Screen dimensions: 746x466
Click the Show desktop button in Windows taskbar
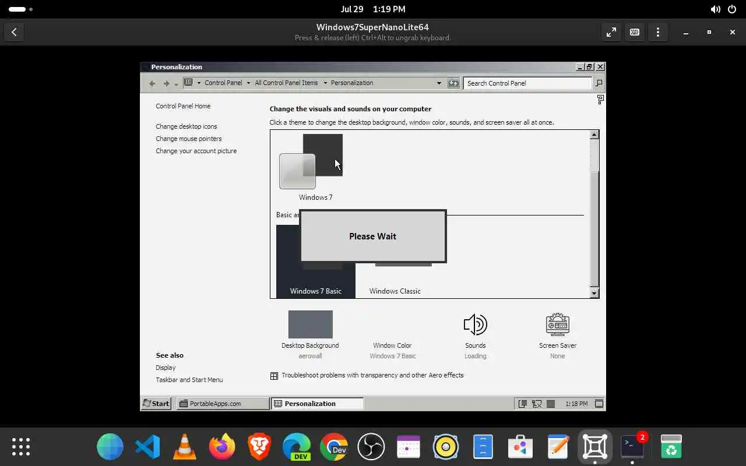[x=599, y=404]
